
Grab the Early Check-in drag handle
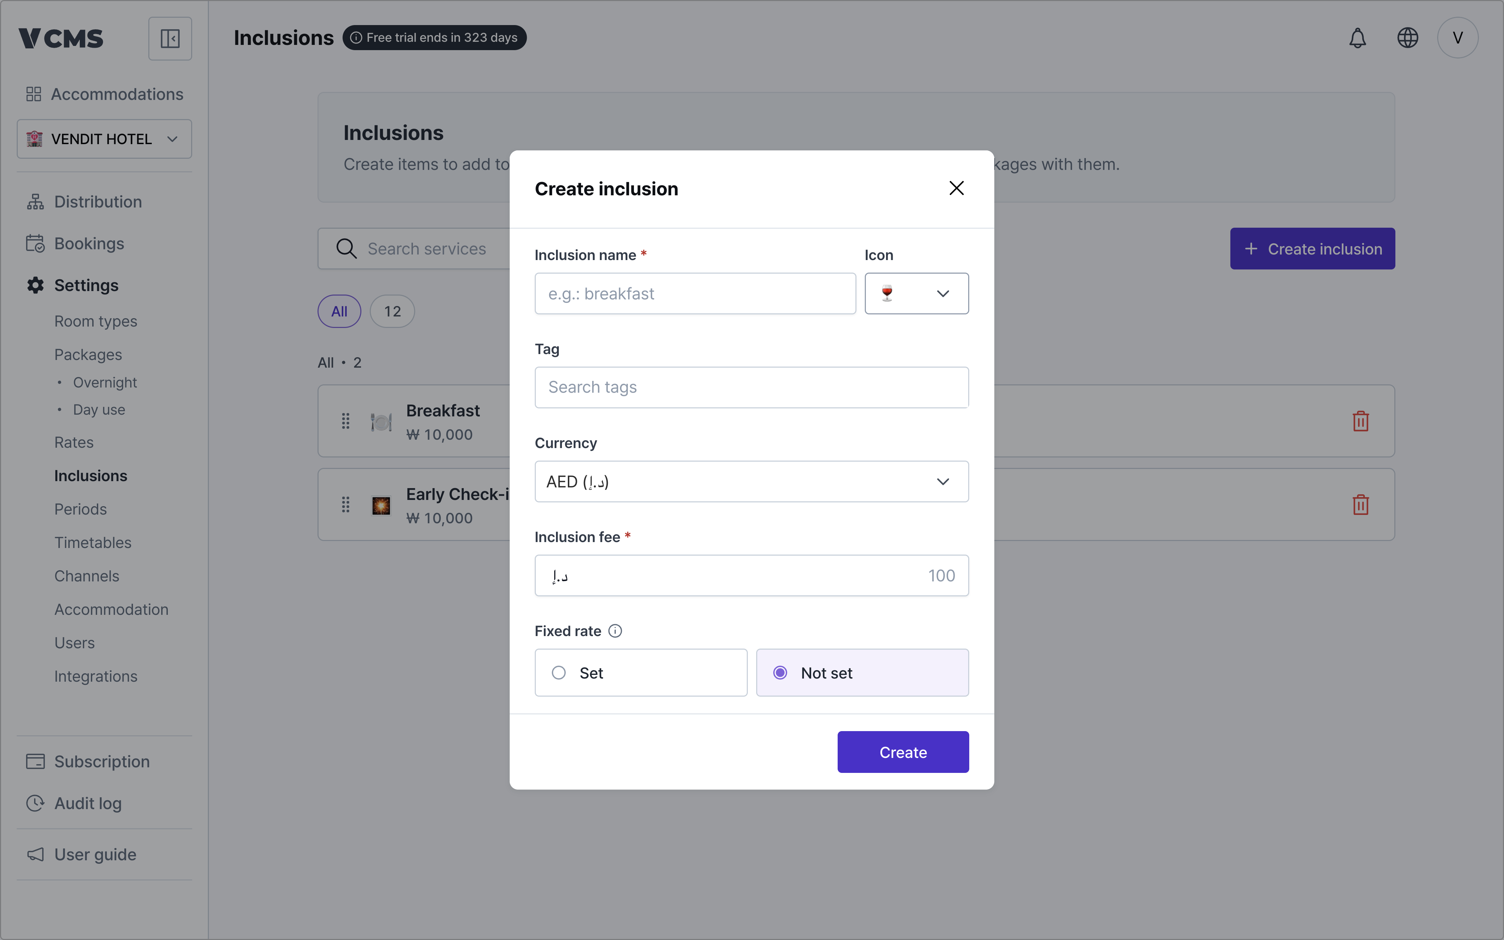346,504
